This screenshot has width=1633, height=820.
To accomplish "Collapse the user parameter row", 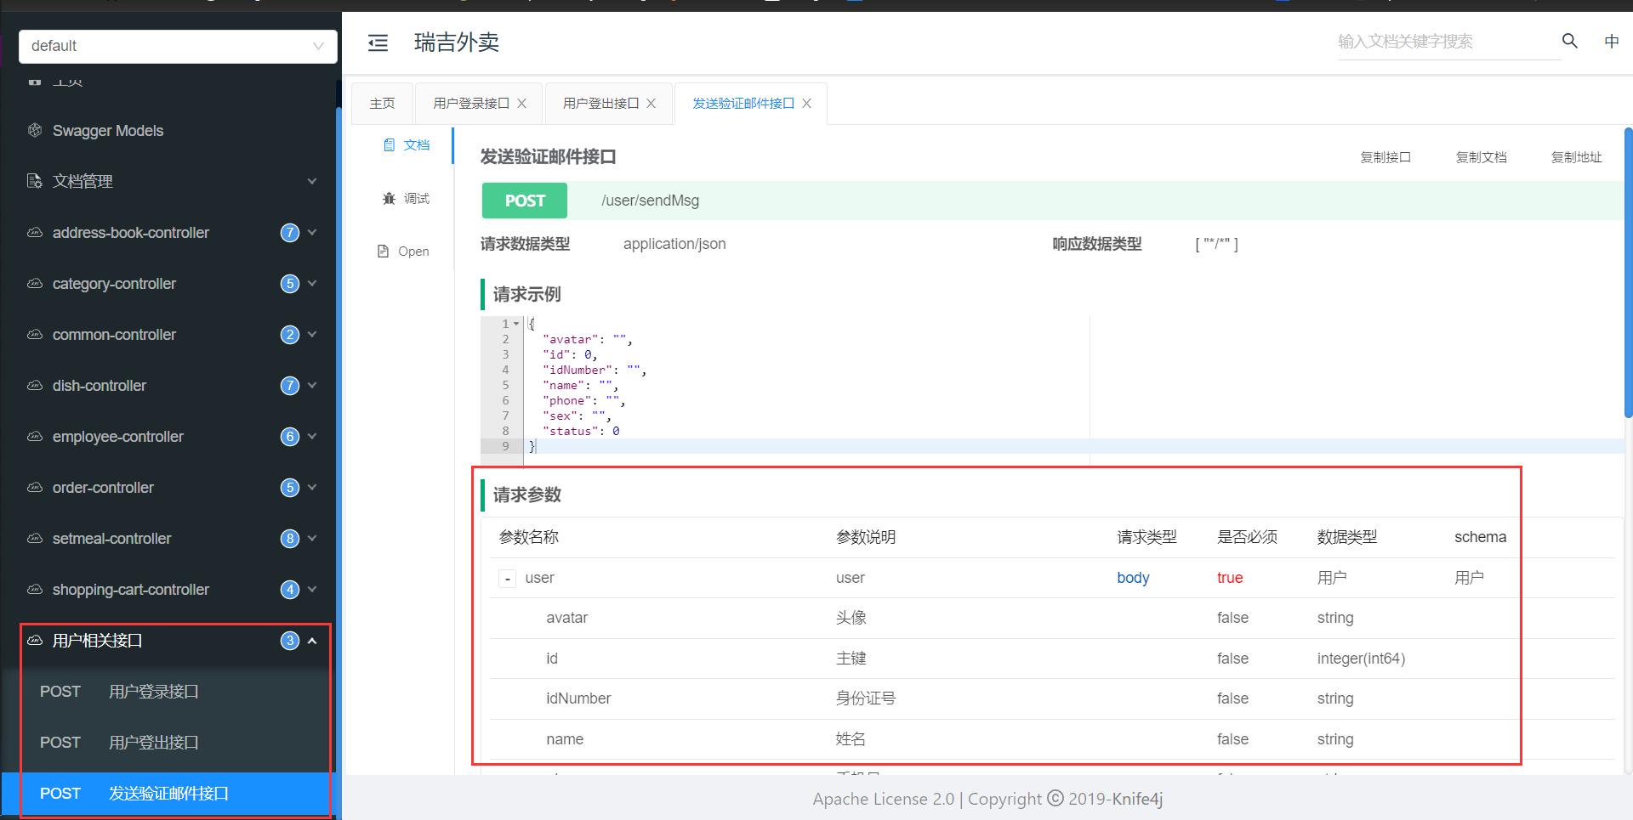I will tap(507, 579).
